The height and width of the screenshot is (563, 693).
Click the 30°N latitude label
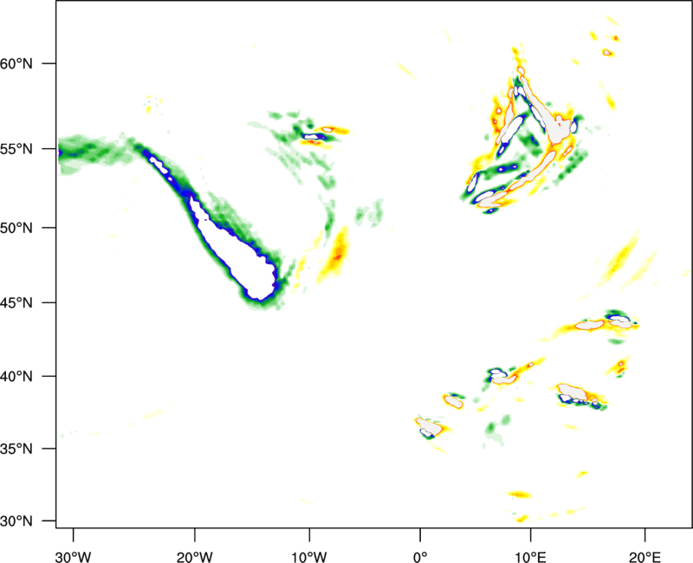(x=16, y=521)
